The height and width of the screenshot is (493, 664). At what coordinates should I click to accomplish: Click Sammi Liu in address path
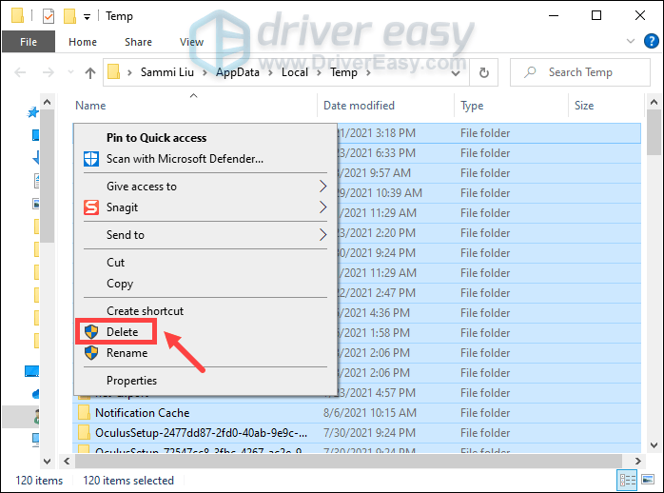166,72
